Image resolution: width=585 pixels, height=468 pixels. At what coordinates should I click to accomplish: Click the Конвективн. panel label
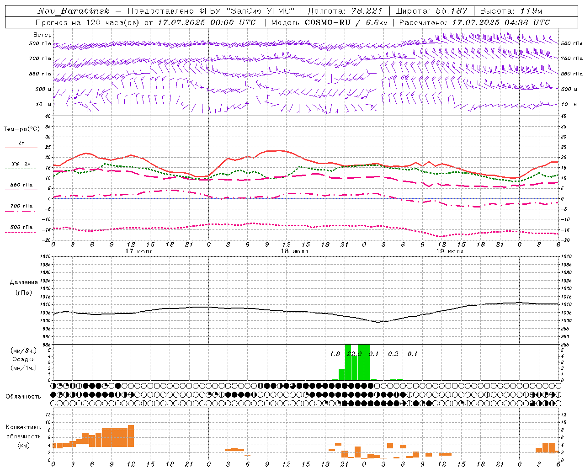[24, 427]
